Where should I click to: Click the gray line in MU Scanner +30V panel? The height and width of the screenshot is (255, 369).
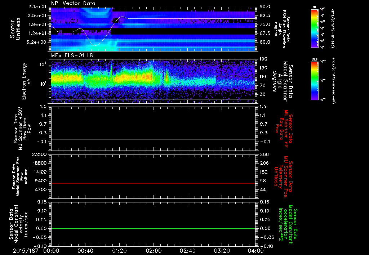pos(153,139)
